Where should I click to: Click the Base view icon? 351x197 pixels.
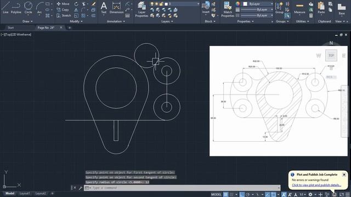[342, 9]
